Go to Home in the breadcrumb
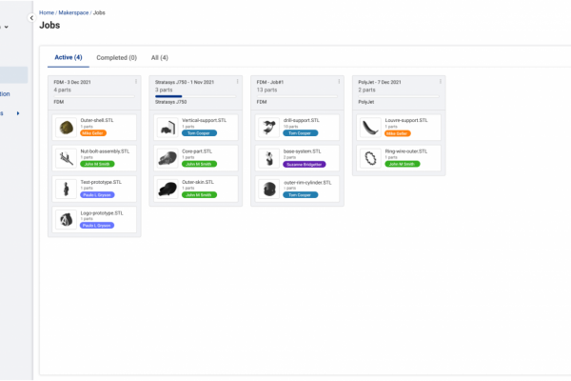This screenshot has height=381, width=571. coord(47,12)
